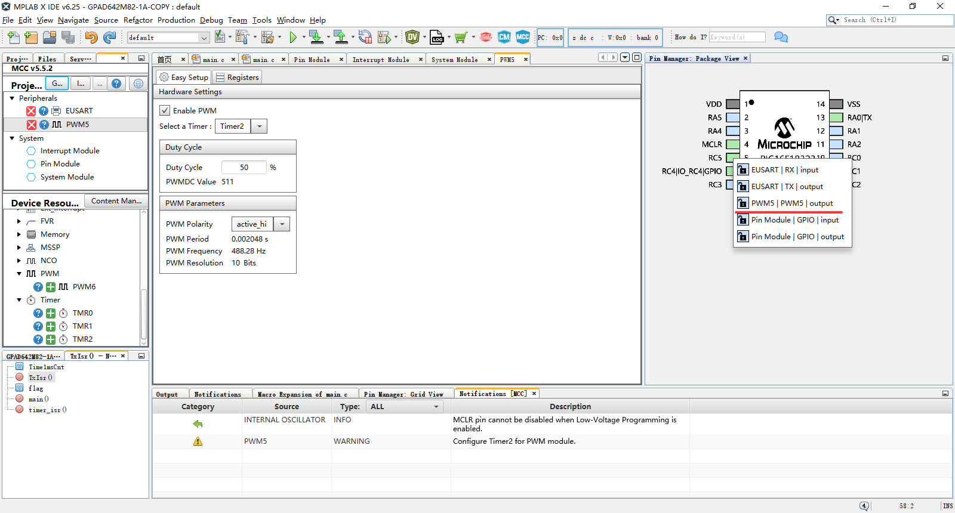955x513 pixels.
Task: Click the Save All toolbar icon
Action: pyautogui.click(x=68, y=38)
